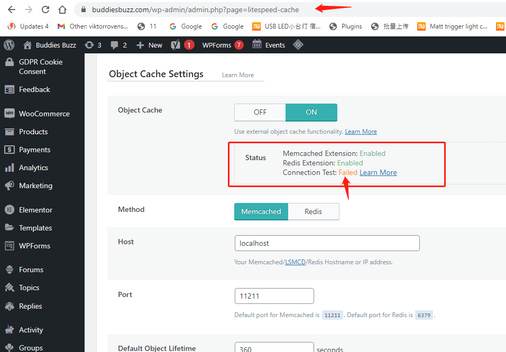The width and height of the screenshot is (506, 352).
Task: Click Learn More beside Connection Test Failed
Action: pyautogui.click(x=378, y=172)
